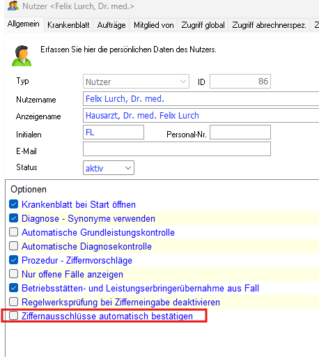Uncheck Krankenblatt bei Start öffnen
This screenshot has width=319, height=357.
pos(14,204)
